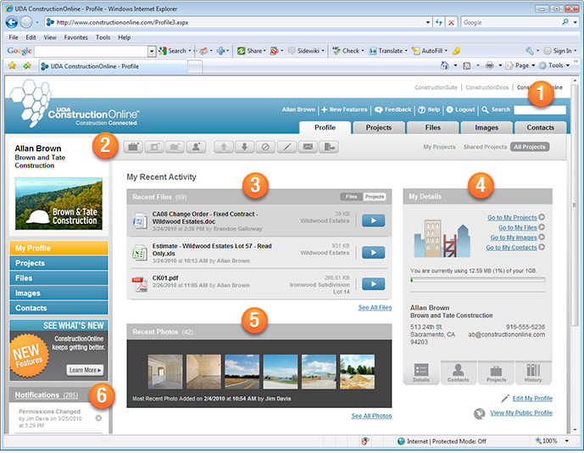
Task: Toggle Recent Files view to Files
Action: point(351,197)
